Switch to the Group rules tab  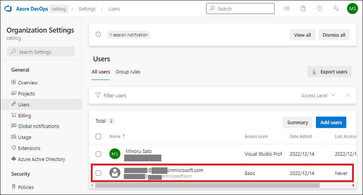[x=128, y=72]
